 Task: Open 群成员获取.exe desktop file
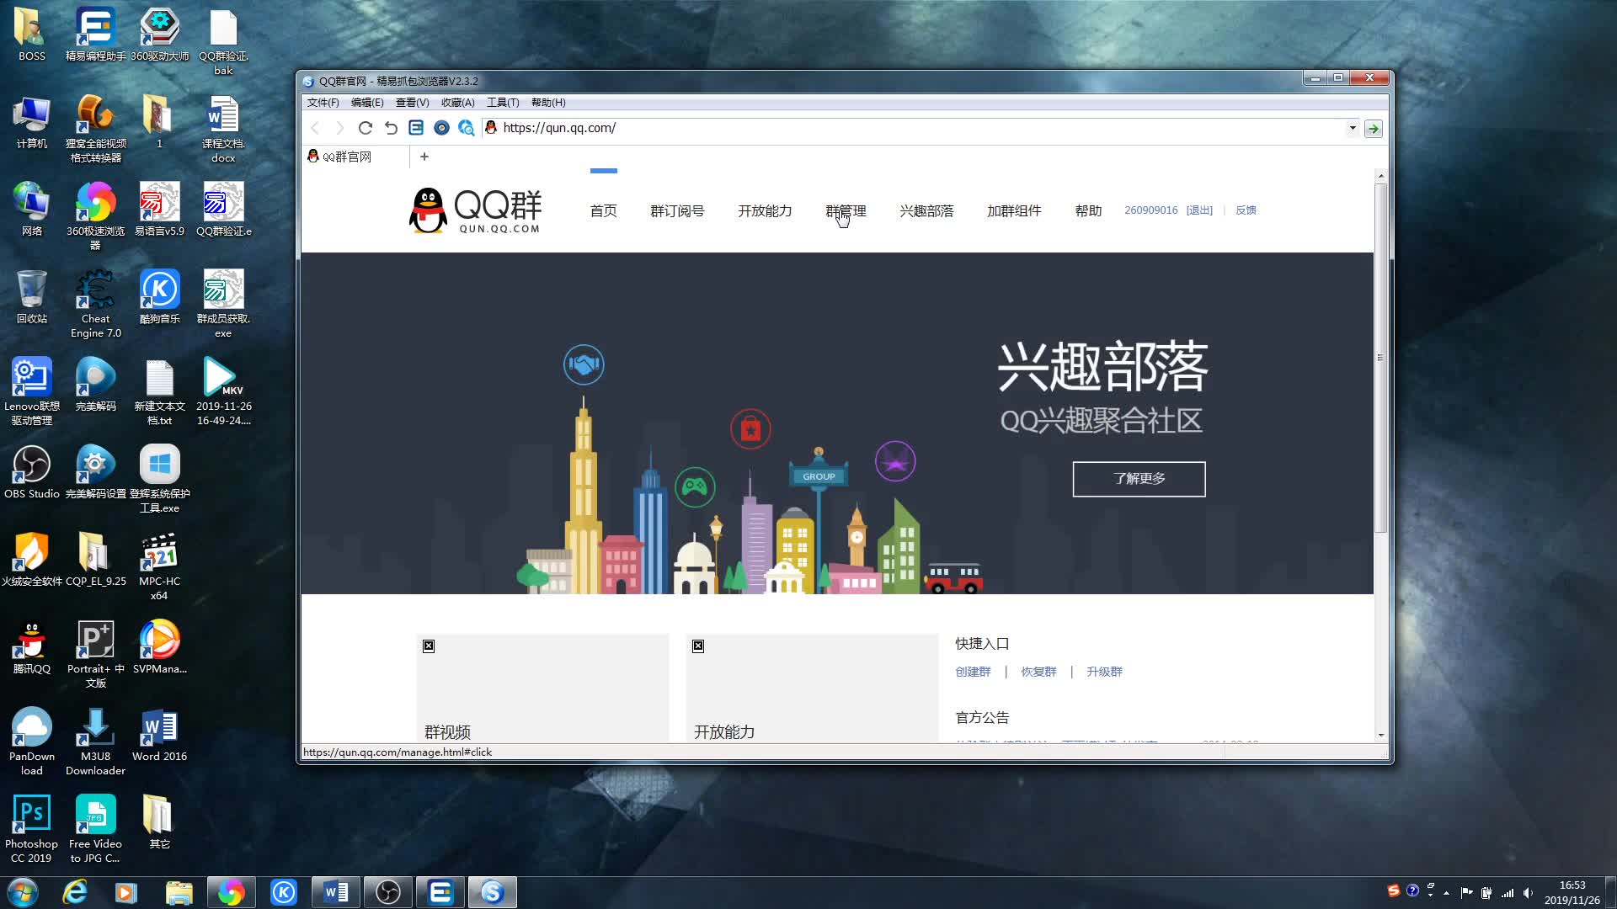[224, 304]
